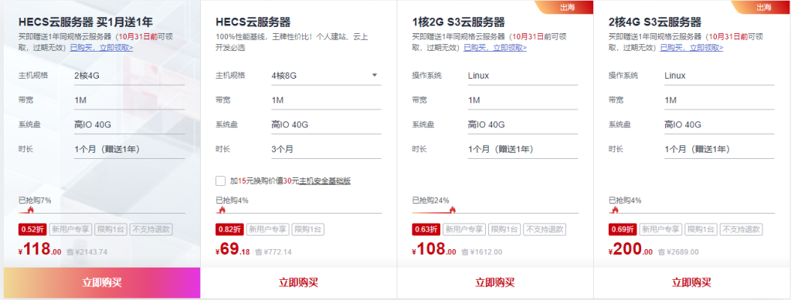Click the 已抢购24% progress bar
Viewport: 791px width, 300px height.
point(495,212)
